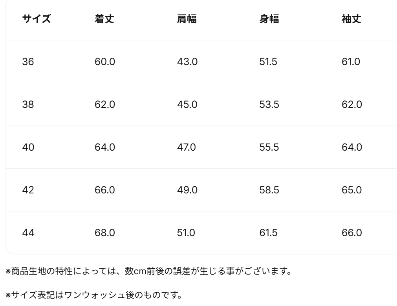Click the 身幅 value 61.5
Screen dimensions: 397x306
click(269, 233)
